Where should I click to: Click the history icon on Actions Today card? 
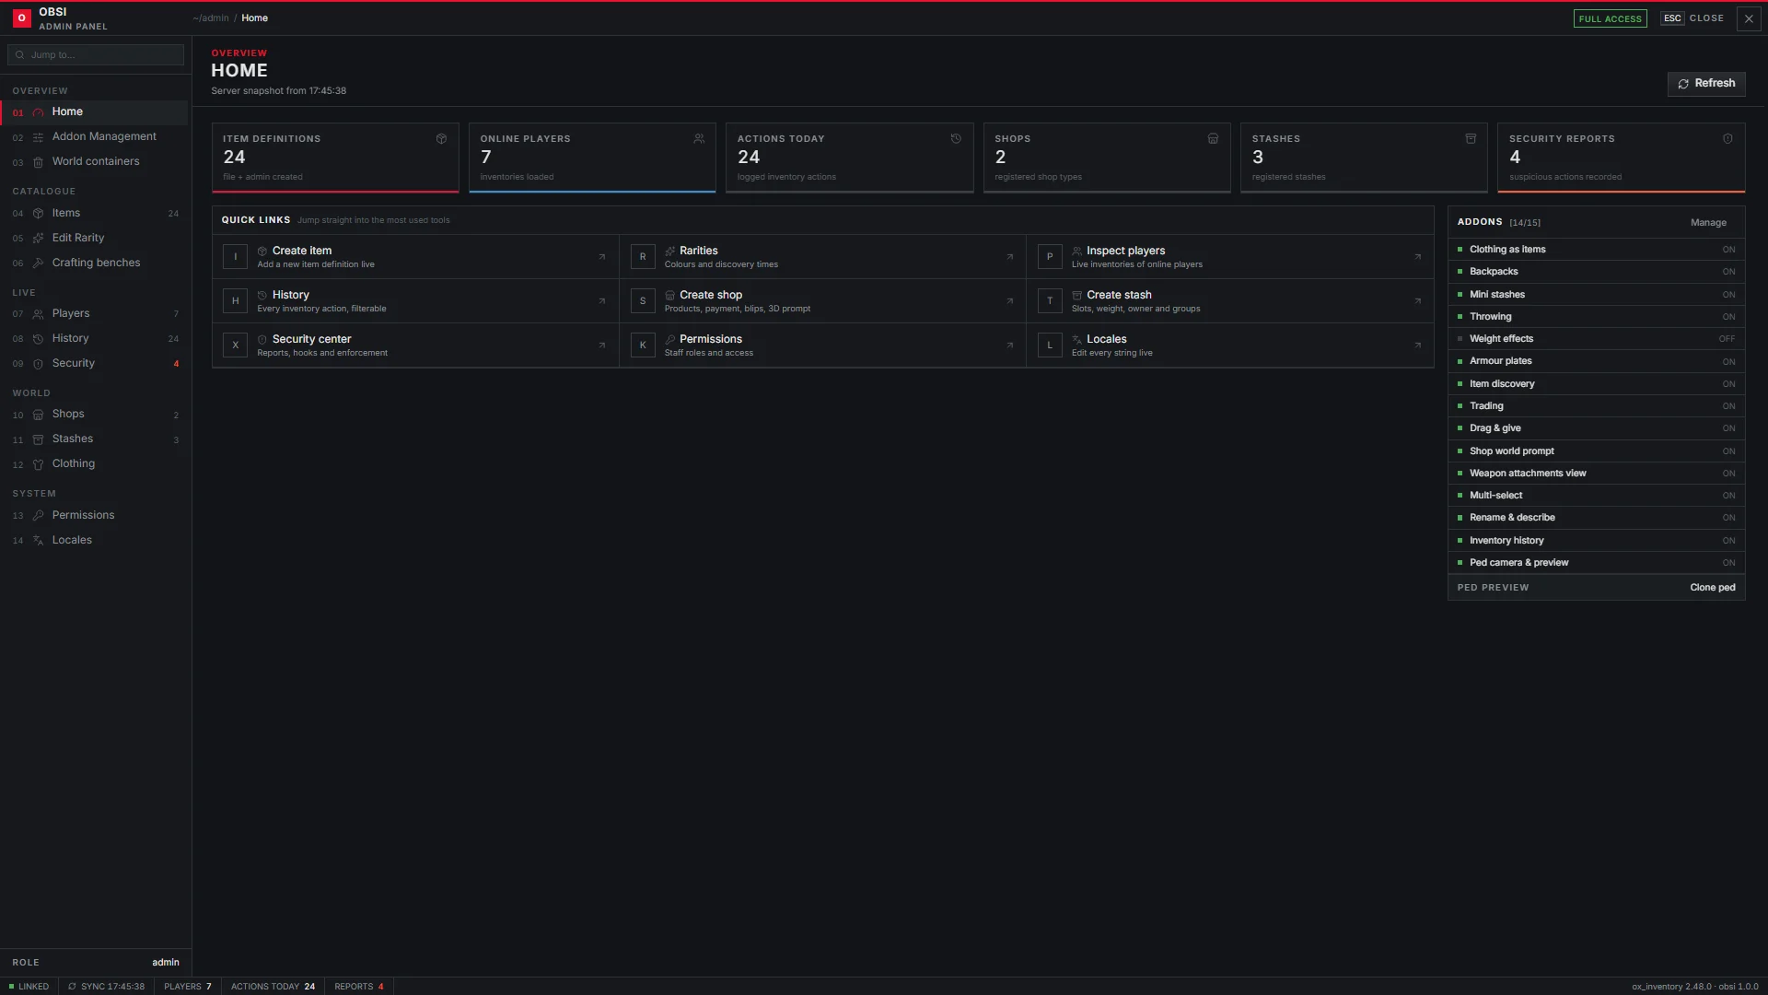click(956, 139)
